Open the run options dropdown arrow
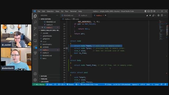The height and width of the screenshot is (95, 169). (x=156, y=15)
